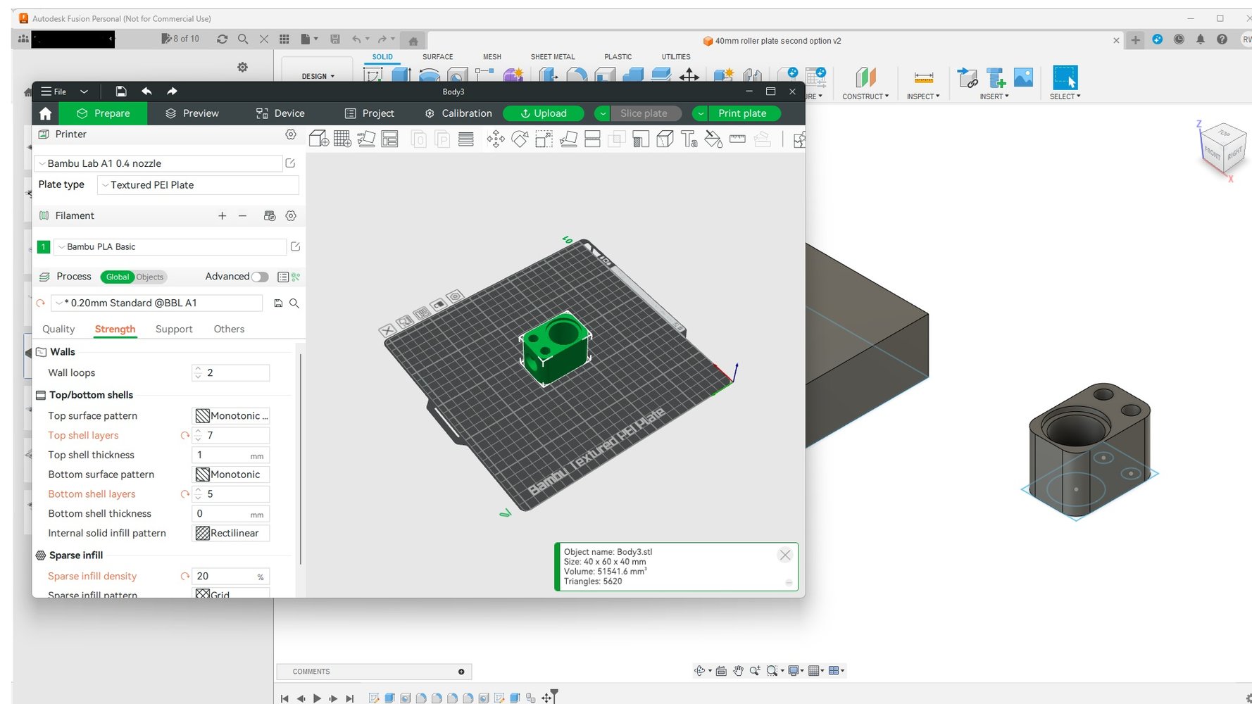Open the Top surface pattern dropdown
This screenshot has width=1252, height=704.
[231, 416]
